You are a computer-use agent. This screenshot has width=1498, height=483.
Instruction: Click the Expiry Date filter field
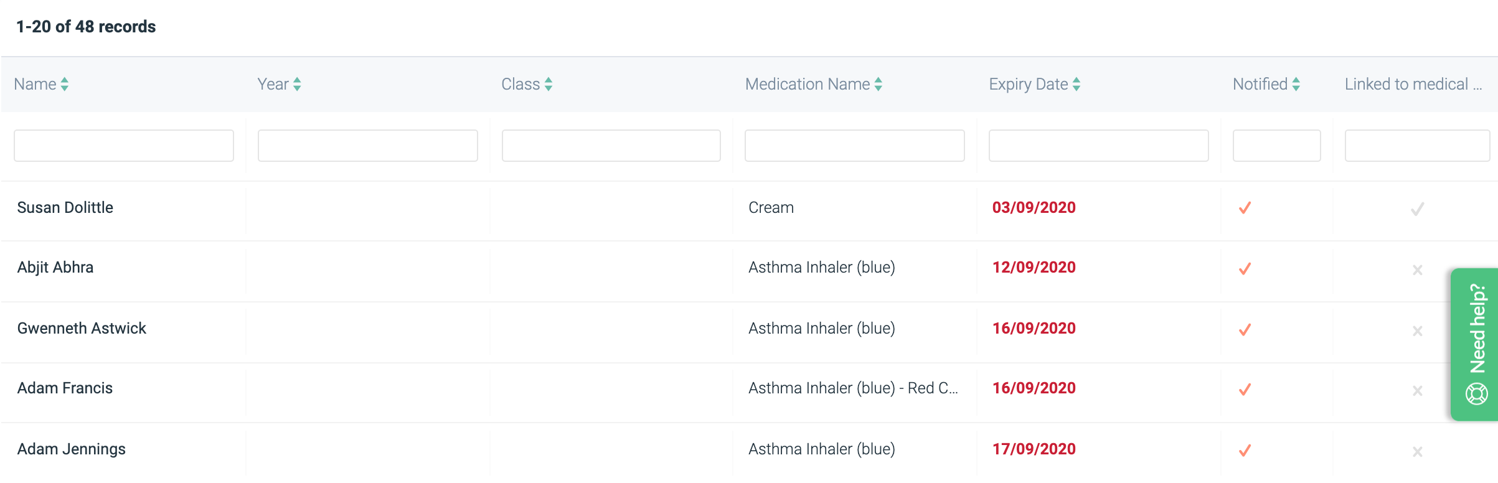coord(1099,146)
